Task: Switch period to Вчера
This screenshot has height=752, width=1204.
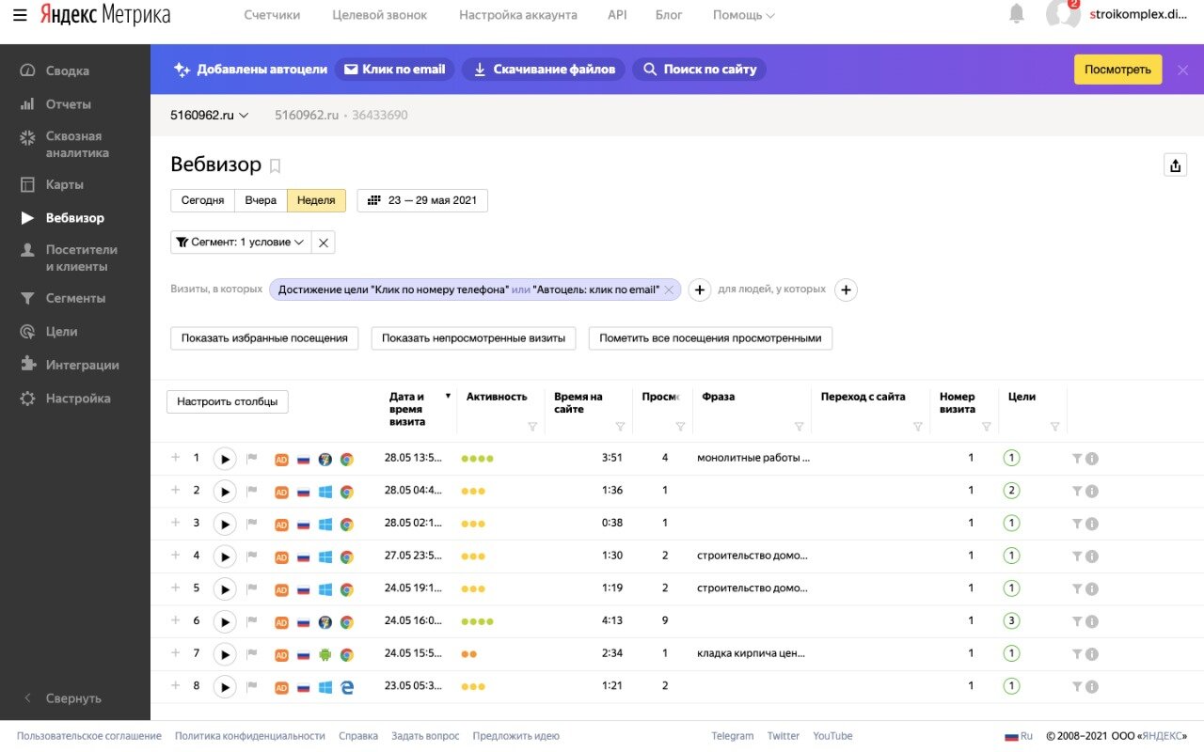Action: (x=261, y=200)
